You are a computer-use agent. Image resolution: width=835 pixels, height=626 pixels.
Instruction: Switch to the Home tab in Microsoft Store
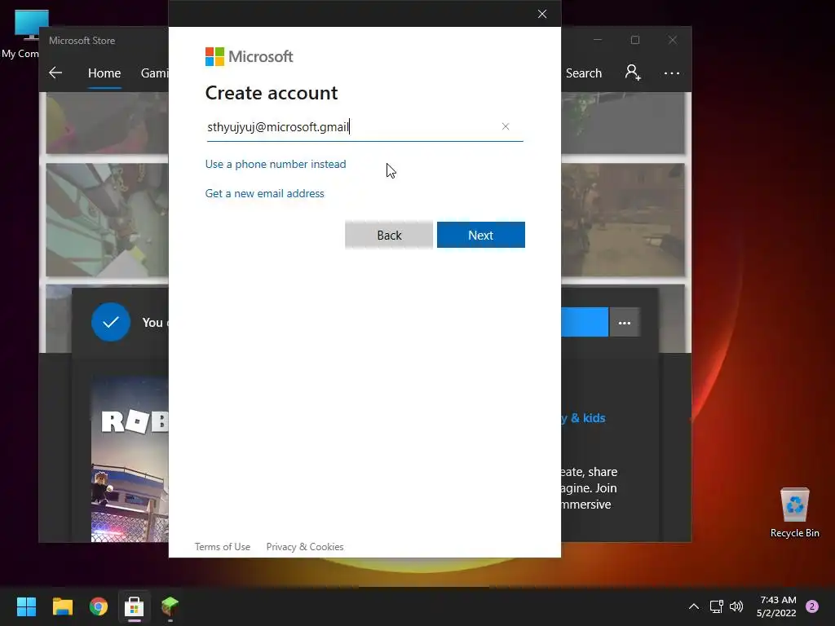pyautogui.click(x=104, y=73)
